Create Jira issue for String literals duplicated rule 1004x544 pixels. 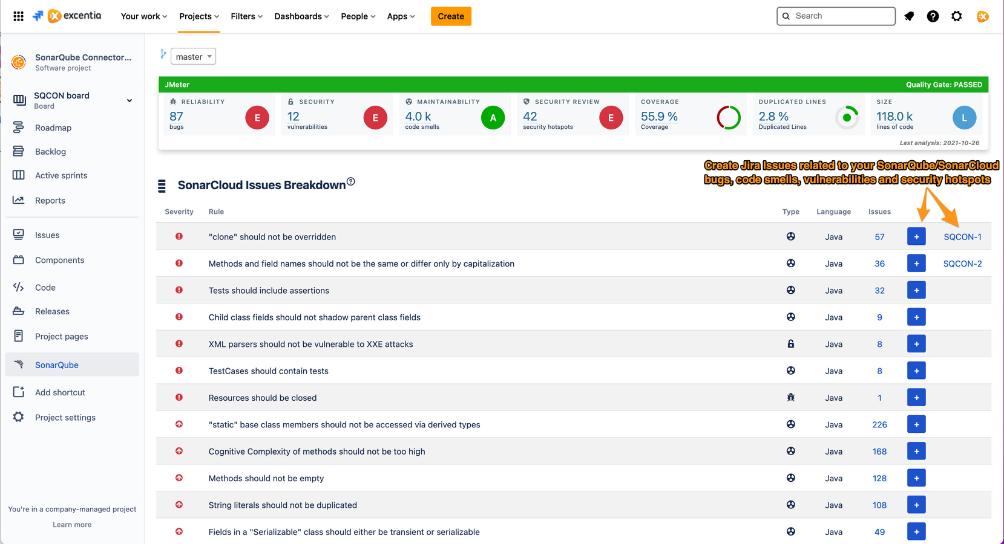(x=916, y=505)
